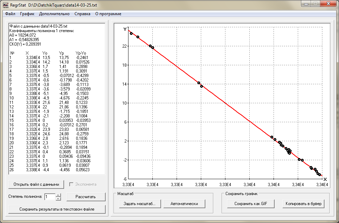339x223 pixels.
Task: Click the Рассчитать button
Action: tap(86, 197)
